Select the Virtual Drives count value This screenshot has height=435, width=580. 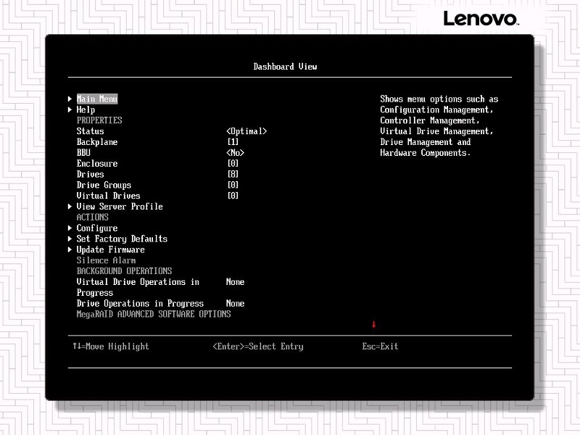pos(233,196)
